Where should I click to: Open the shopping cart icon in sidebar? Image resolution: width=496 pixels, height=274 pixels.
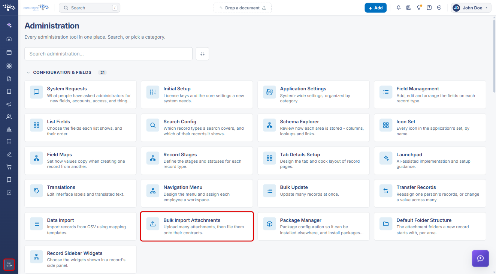(x=9, y=167)
